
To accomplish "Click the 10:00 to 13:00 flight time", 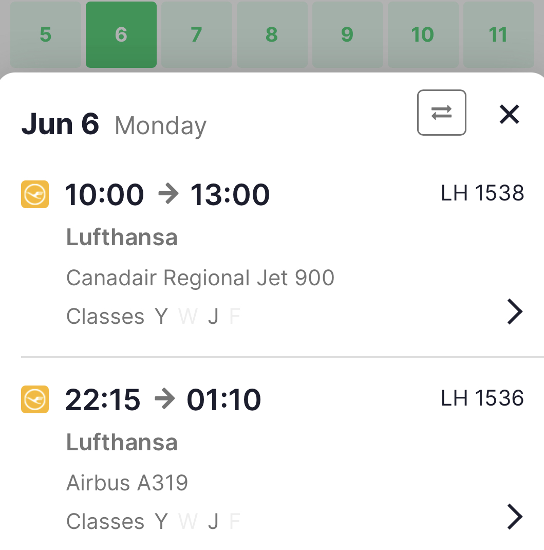I will 167,195.
